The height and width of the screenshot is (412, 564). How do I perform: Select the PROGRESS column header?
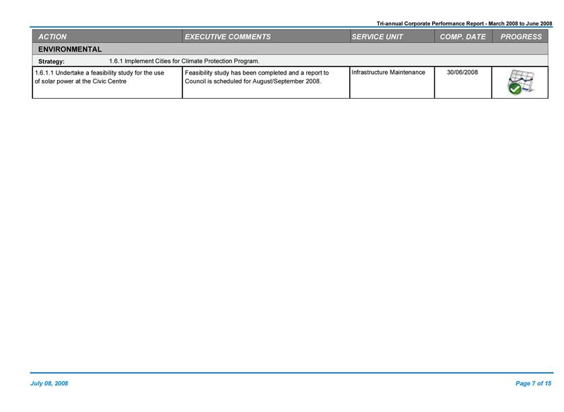(x=521, y=37)
